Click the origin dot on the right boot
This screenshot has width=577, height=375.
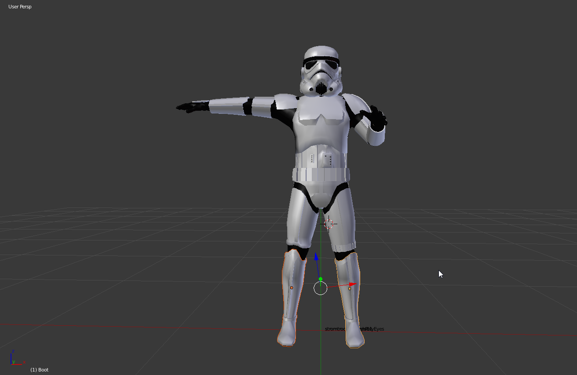point(350,288)
